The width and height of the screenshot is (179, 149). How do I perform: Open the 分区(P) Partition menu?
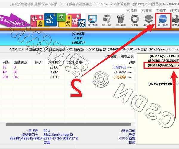(175, 11)
